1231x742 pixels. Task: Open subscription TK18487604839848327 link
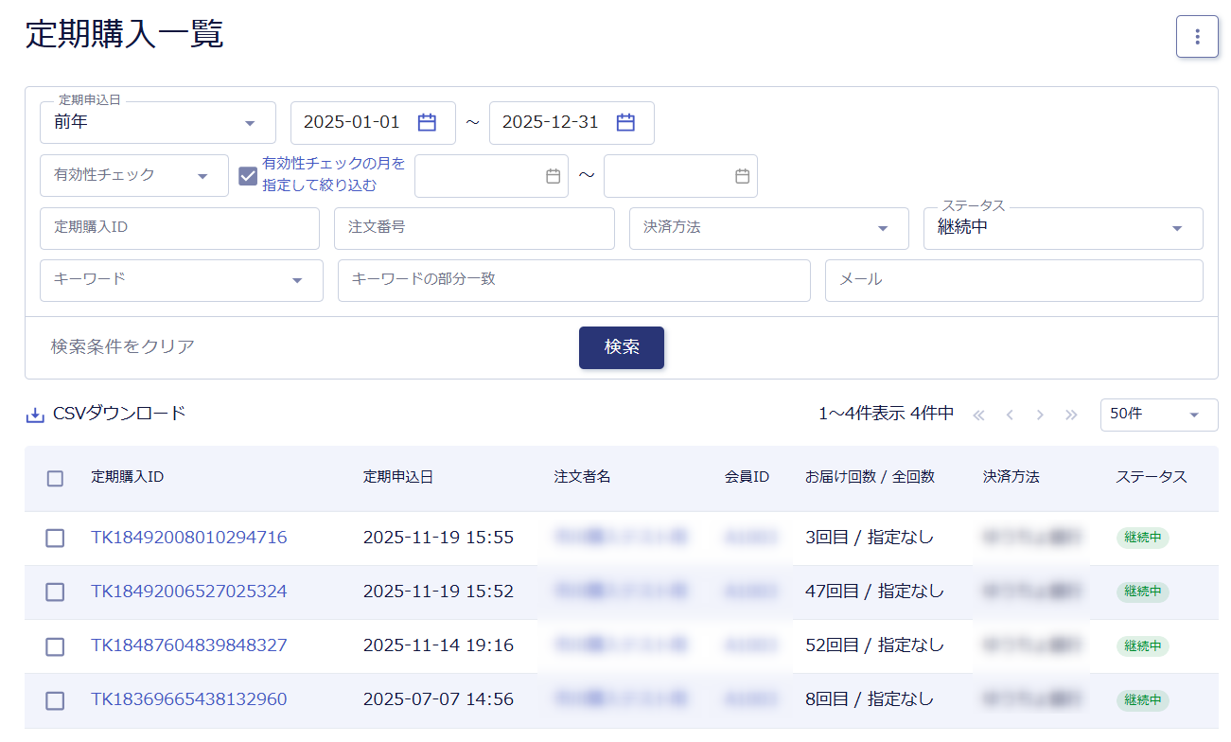188,645
